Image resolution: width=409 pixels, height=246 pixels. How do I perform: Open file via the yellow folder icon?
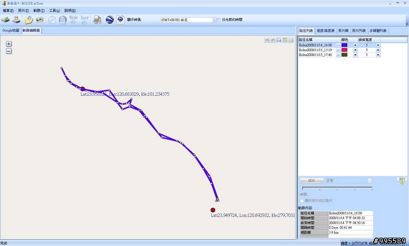click(29, 20)
